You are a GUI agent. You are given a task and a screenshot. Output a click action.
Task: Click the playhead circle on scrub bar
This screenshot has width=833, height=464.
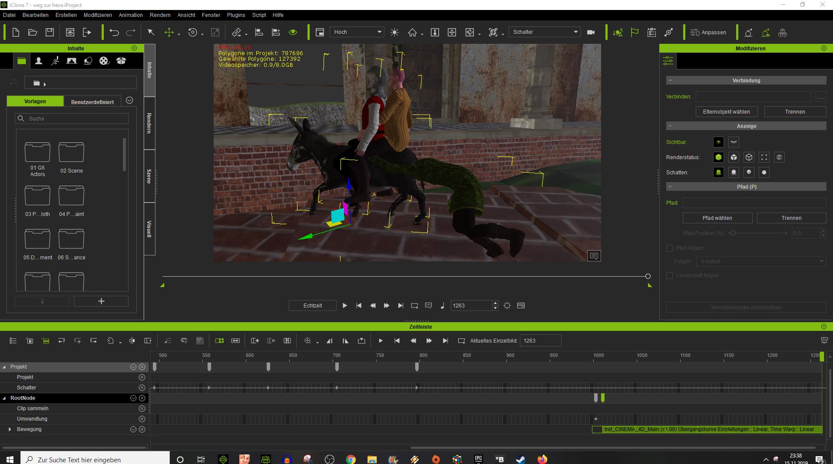point(648,276)
